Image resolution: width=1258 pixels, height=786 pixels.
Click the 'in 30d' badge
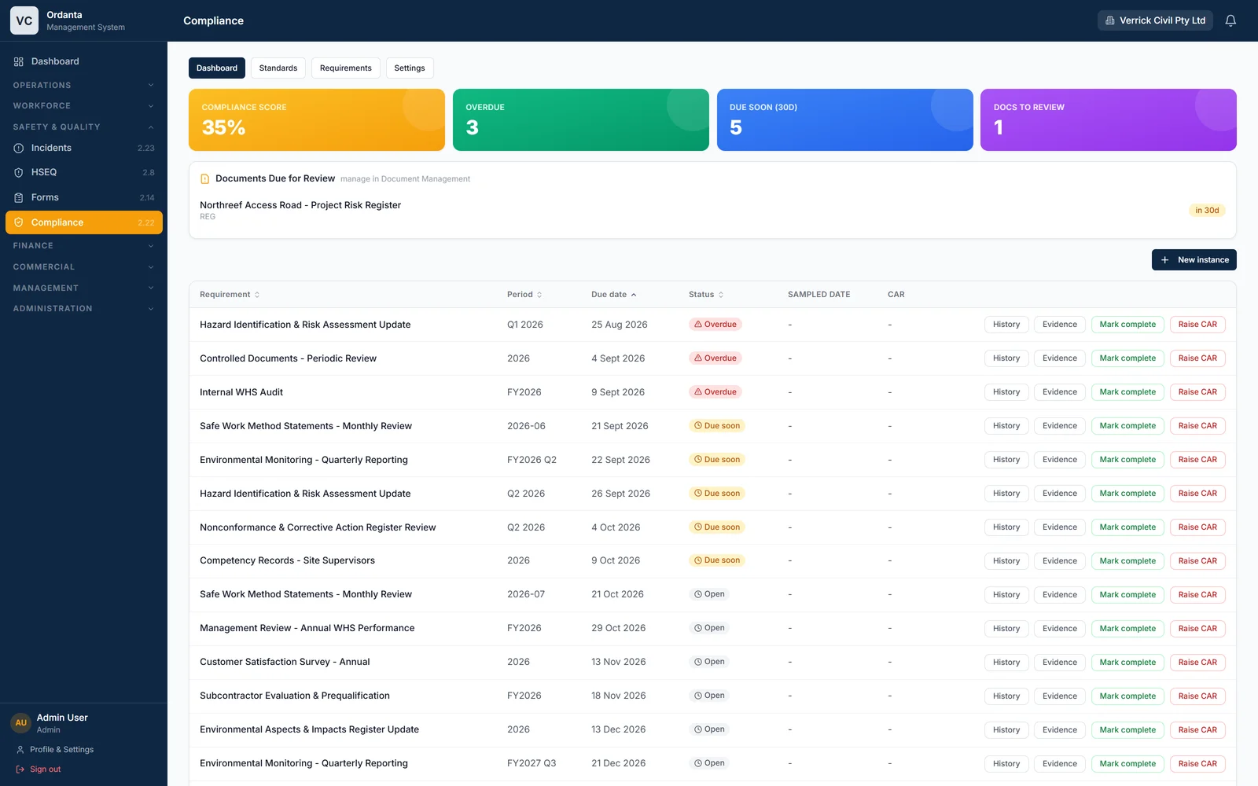click(x=1207, y=211)
